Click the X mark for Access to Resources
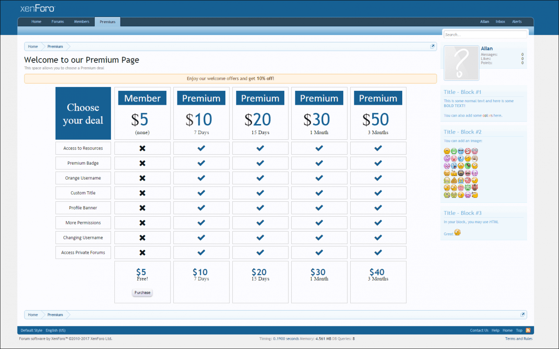559x349 pixels. (x=142, y=148)
